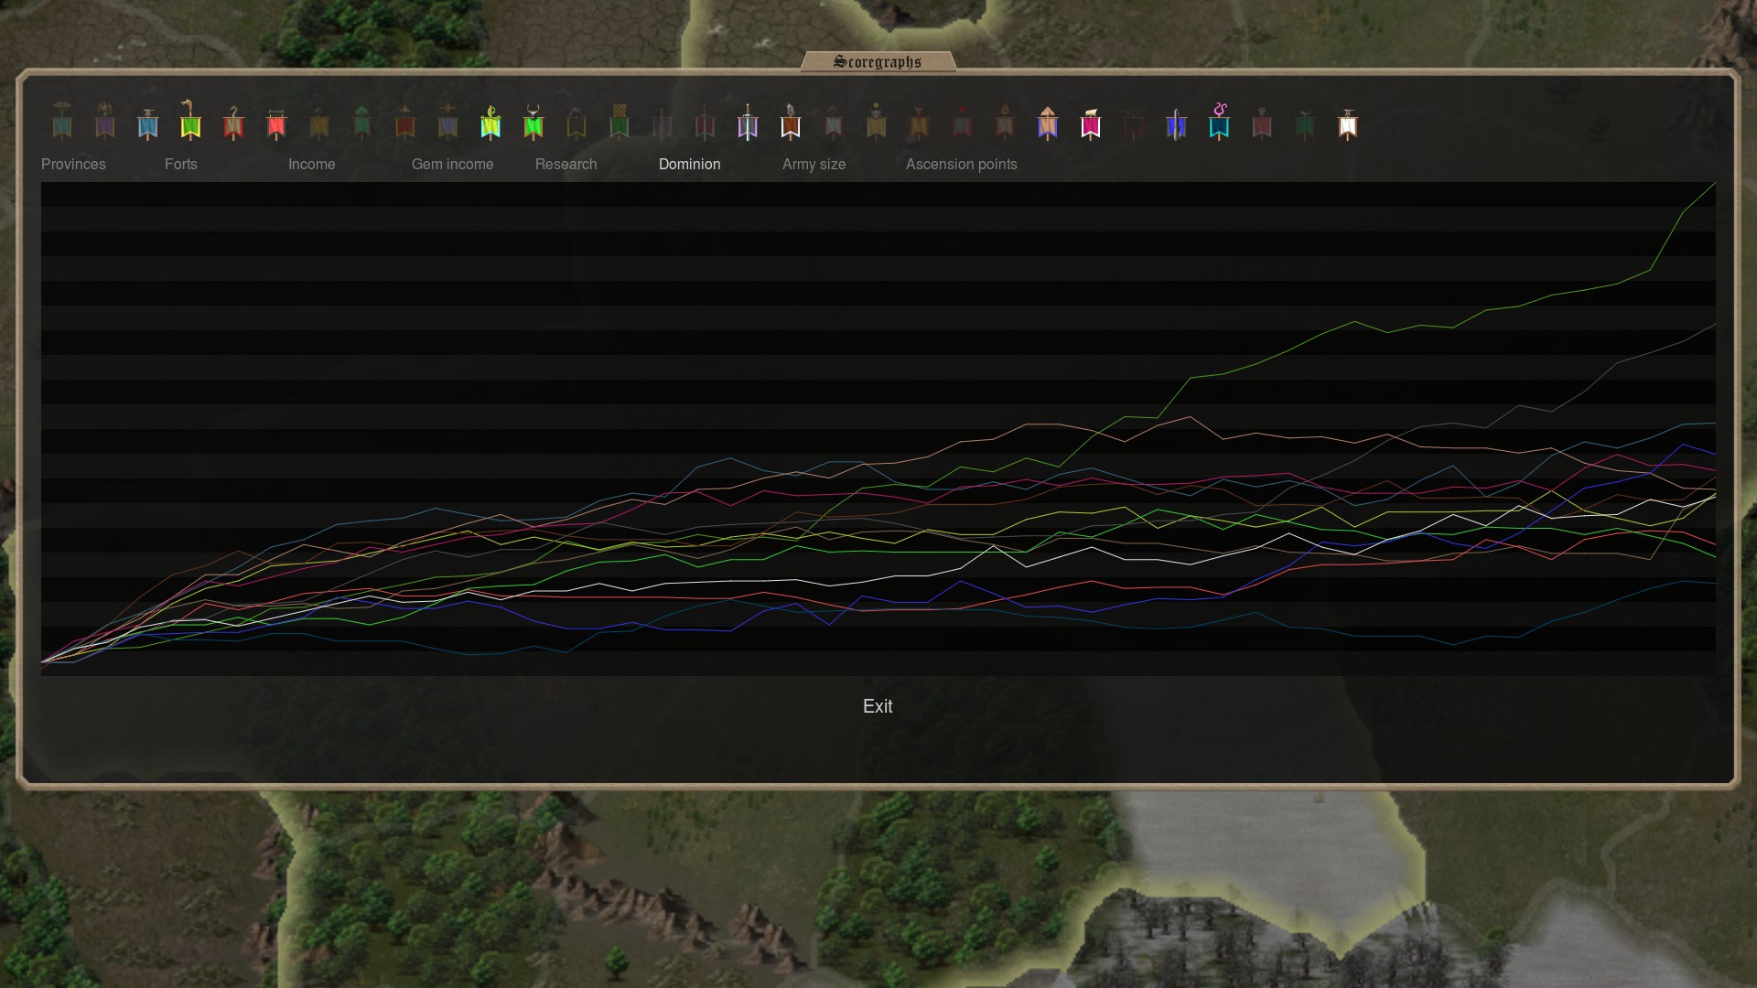Open the Income score graph

[x=311, y=164]
